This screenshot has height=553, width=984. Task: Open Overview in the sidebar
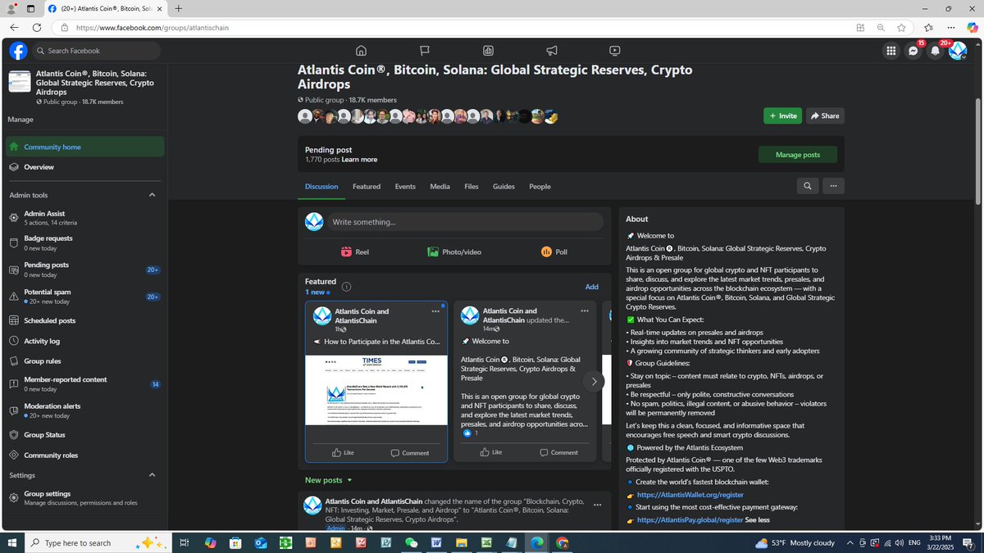click(x=84, y=166)
